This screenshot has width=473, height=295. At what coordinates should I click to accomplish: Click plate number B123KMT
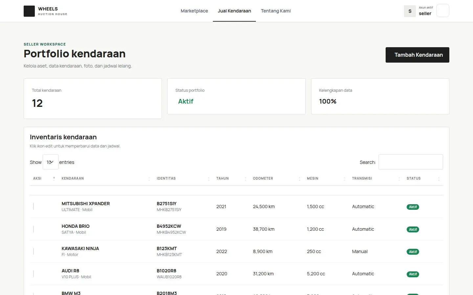pos(167,248)
